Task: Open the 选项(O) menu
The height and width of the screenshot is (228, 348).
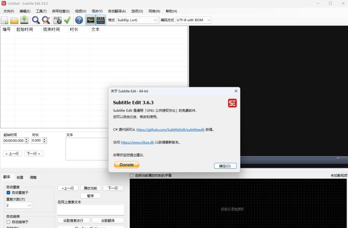Action: (137, 11)
